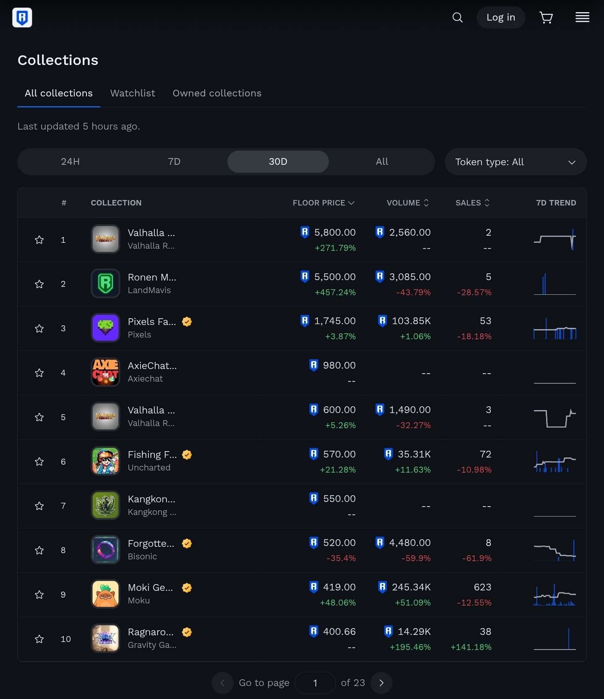
Task: Expand the Token type: All dropdown
Action: tap(515, 162)
